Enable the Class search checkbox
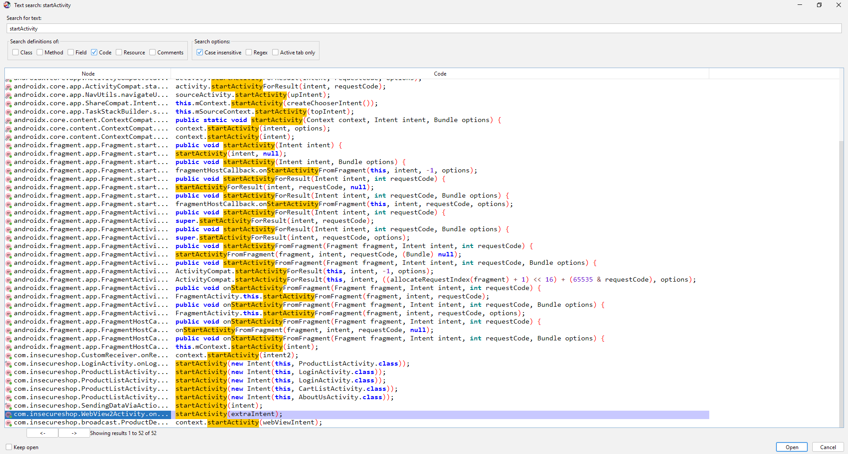This screenshot has height=454, width=848. pyautogui.click(x=16, y=52)
